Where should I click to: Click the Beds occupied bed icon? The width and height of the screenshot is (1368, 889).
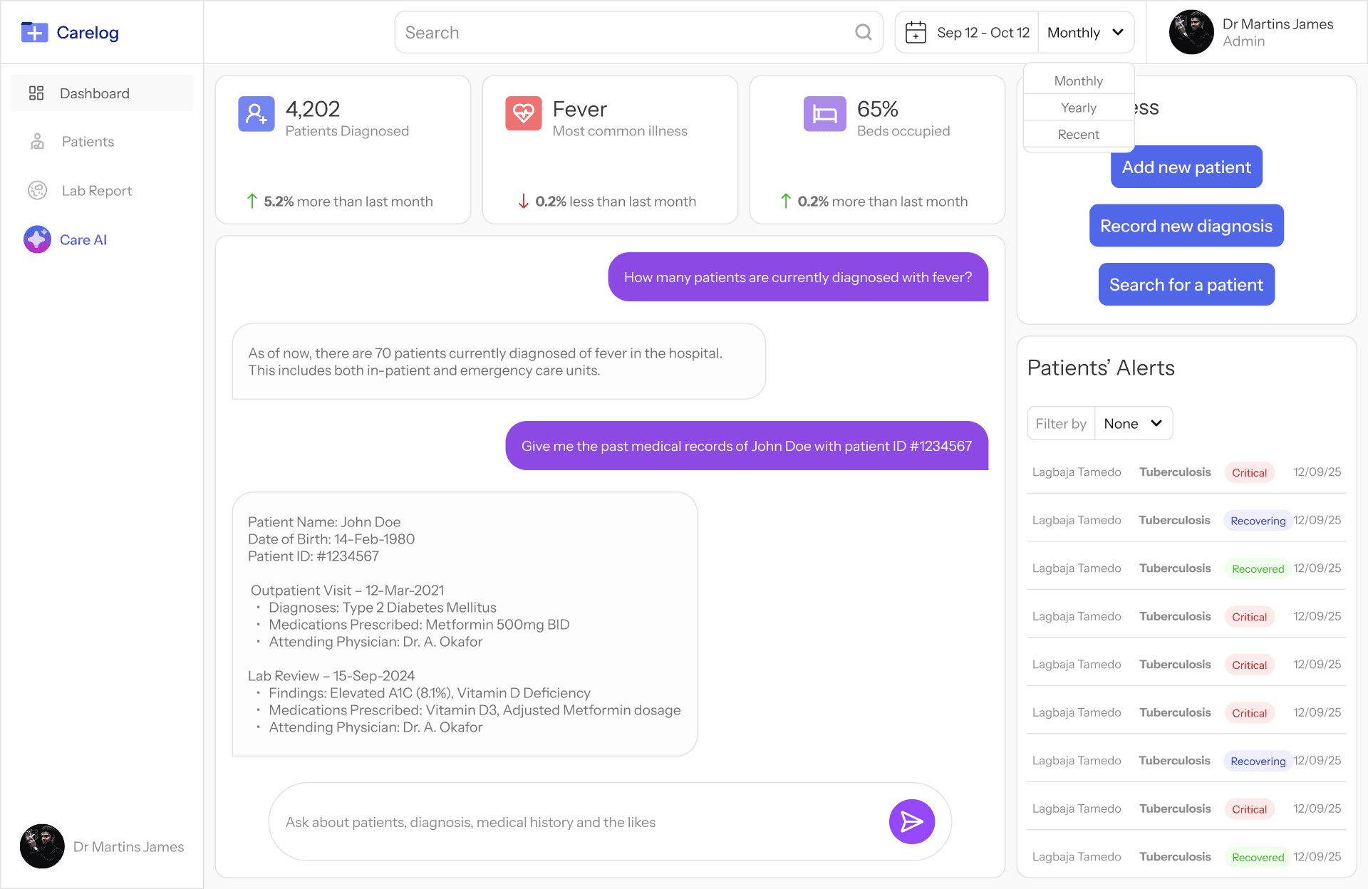tap(824, 114)
